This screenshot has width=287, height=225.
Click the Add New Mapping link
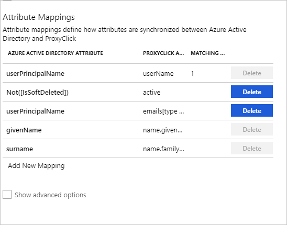(x=36, y=166)
